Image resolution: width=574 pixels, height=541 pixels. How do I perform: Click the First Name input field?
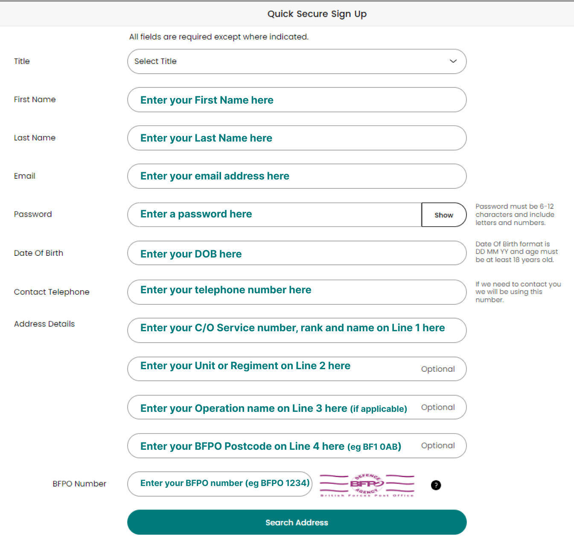pyautogui.click(x=297, y=100)
